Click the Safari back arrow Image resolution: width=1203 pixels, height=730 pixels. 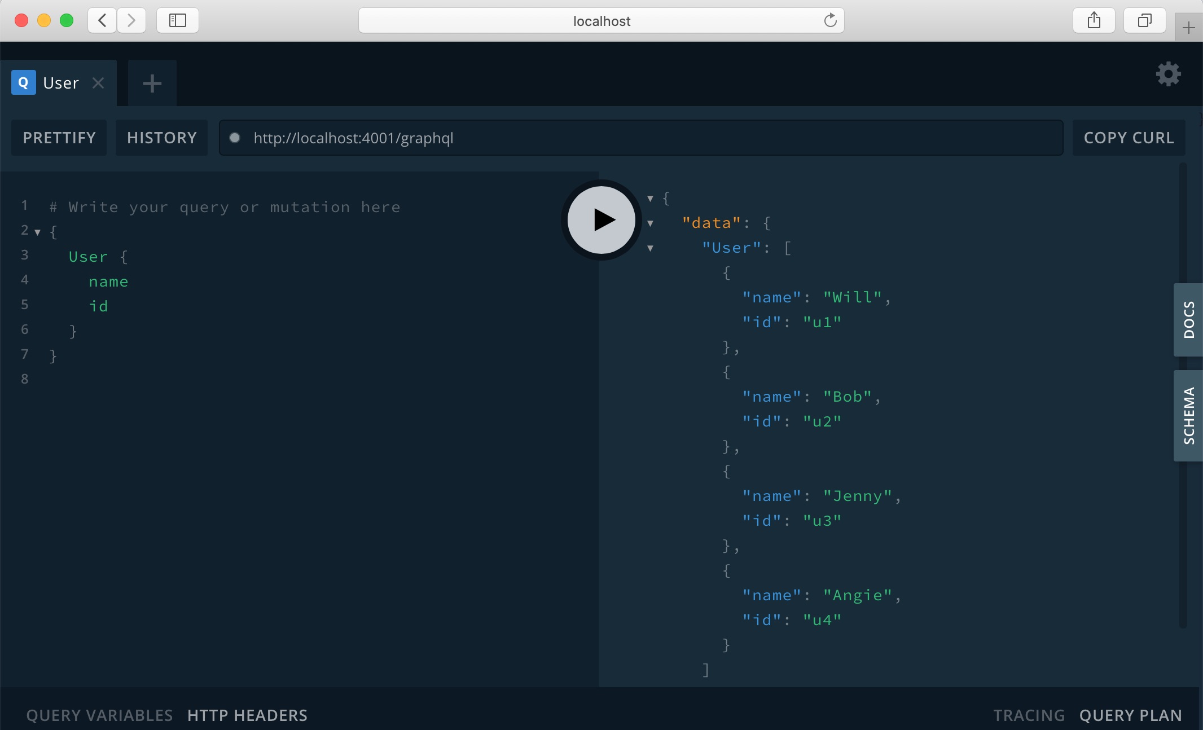103,21
